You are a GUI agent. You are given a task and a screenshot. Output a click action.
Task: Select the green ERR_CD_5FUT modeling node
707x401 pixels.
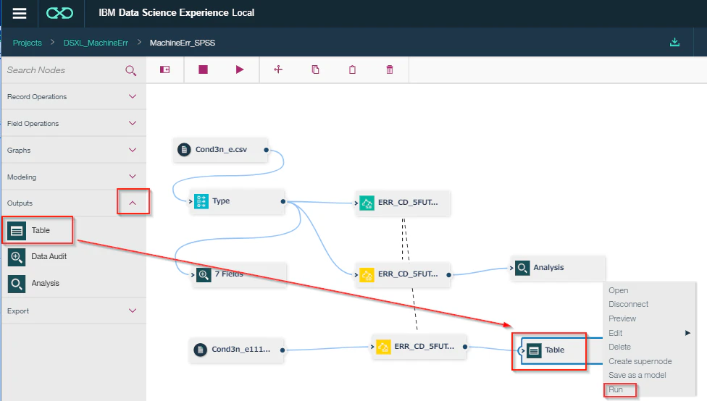[403, 203]
